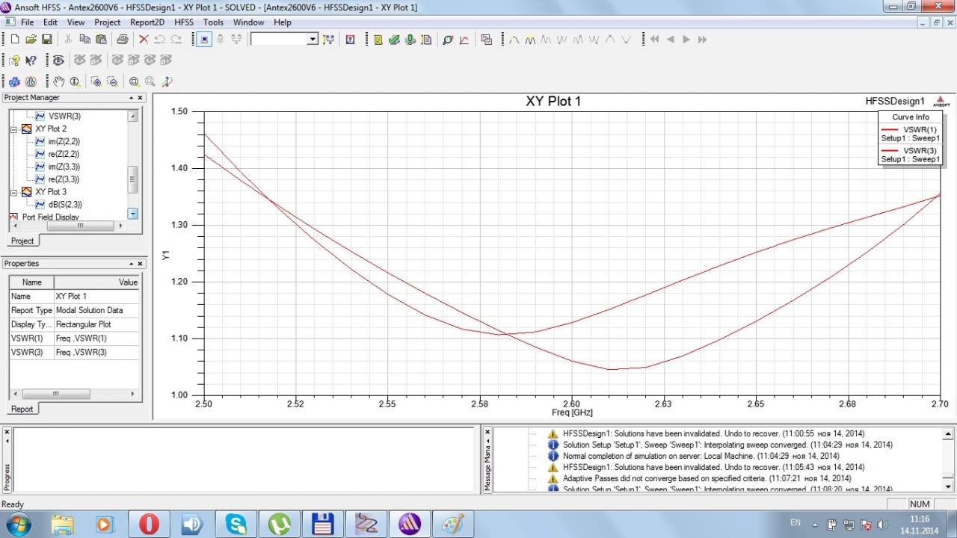Screen dimensions: 957x538
Task: Click the Display Type value Rectangular Plot
Action: pos(83,324)
